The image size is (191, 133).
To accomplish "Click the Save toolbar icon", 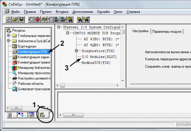I will pyautogui.click(x=21, y=19).
